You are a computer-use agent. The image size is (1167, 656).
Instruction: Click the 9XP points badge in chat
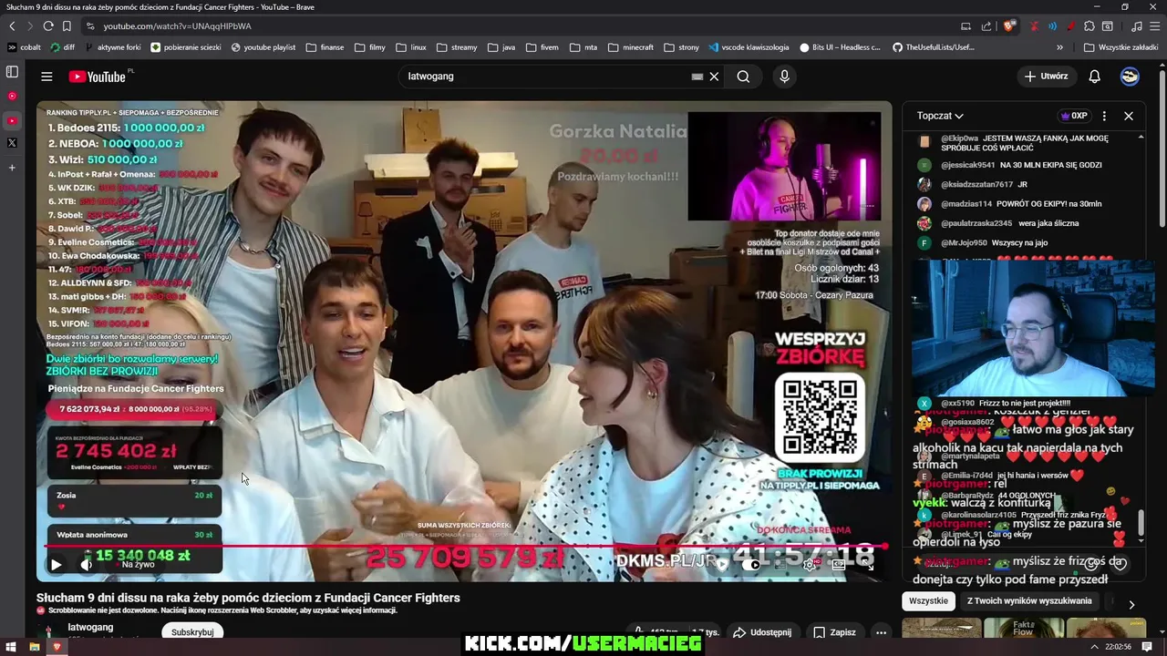[x=1074, y=116]
